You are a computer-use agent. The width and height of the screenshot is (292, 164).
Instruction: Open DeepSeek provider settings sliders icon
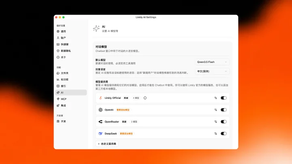point(216,134)
